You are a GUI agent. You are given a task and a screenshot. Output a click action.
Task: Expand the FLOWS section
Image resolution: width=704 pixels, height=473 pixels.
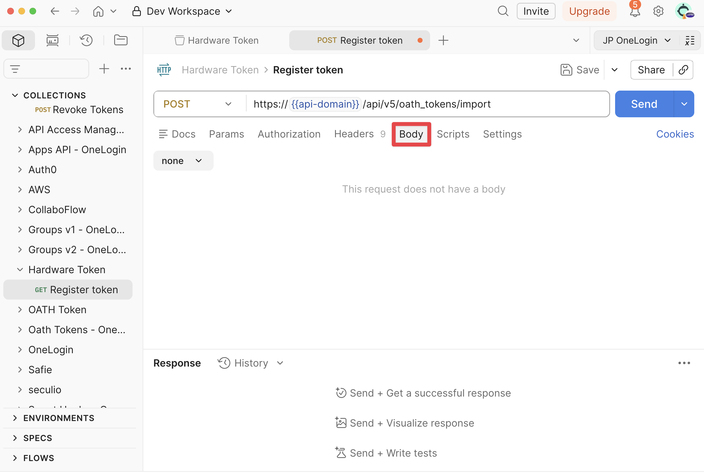pyautogui.click(x=15, y=458)
